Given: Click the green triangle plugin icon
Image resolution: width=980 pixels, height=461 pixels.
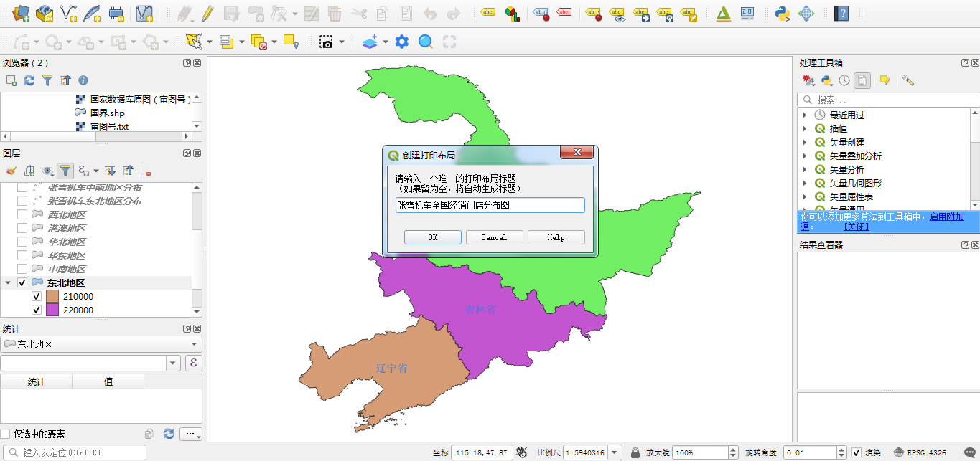Looking at the screenshot, I should click(723, 13).
